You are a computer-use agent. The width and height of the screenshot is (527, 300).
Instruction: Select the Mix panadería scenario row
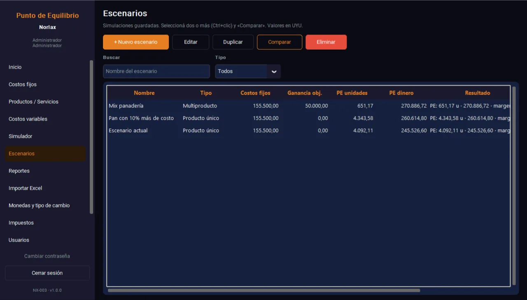[309, 106]
